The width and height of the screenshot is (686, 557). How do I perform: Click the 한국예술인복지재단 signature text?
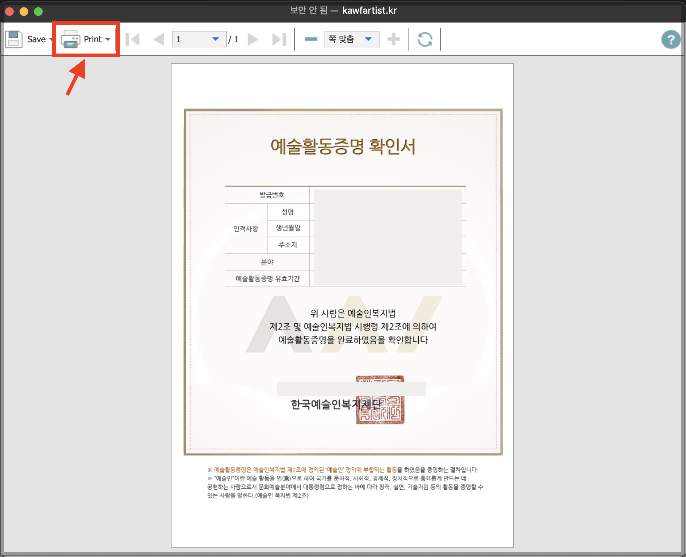coord(336,404)
